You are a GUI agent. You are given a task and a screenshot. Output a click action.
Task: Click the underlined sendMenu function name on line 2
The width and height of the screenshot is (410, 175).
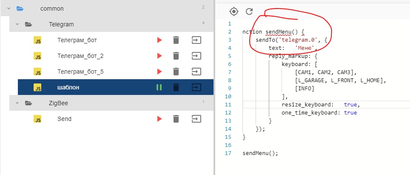click(x=279, y=32)
